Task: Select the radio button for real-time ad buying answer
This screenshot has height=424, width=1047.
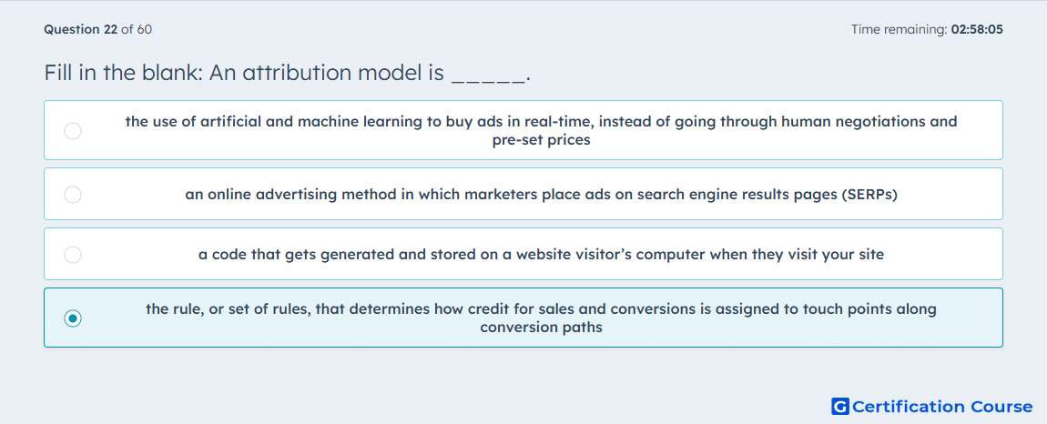Action: 73,131
